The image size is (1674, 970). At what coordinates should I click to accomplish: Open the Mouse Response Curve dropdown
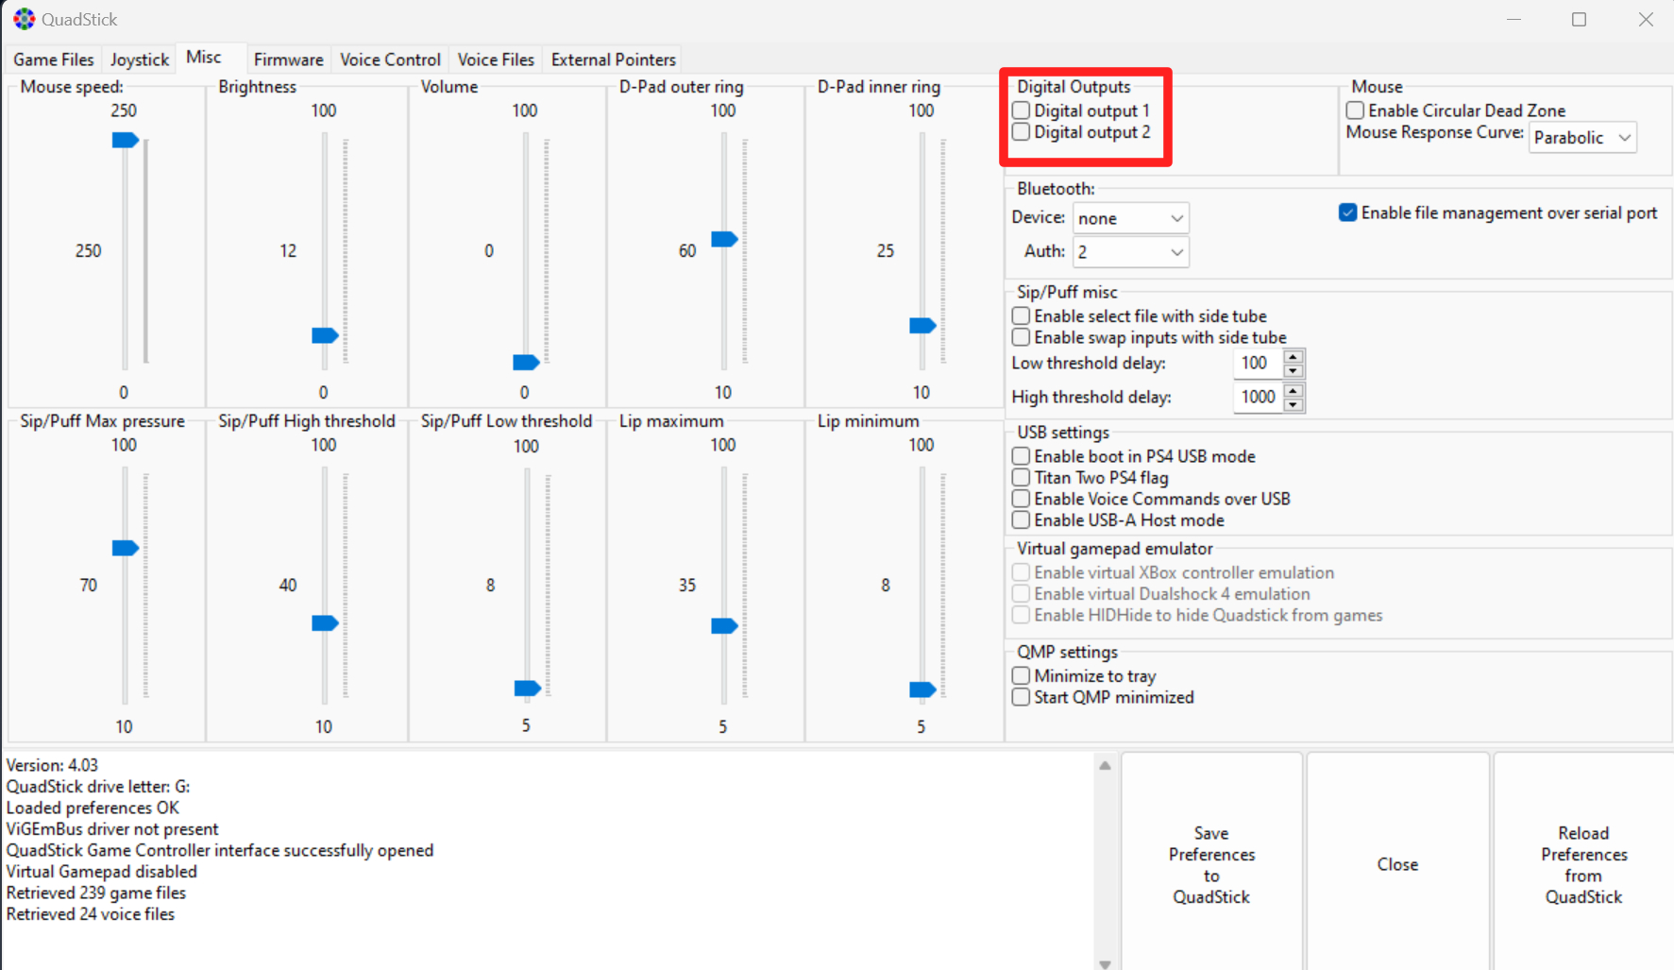pyautogui.click(x=1582, y=138)
